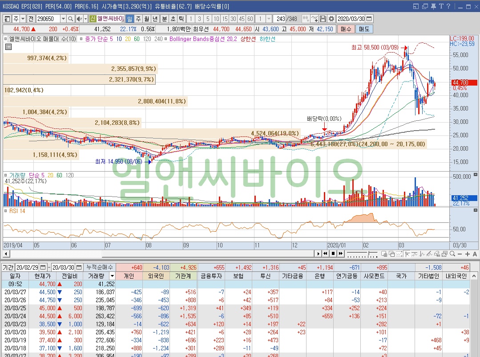This screenshot has height=357, width=480.
Task: Click the replay speed slider handle
Action: tap(369, 254)
